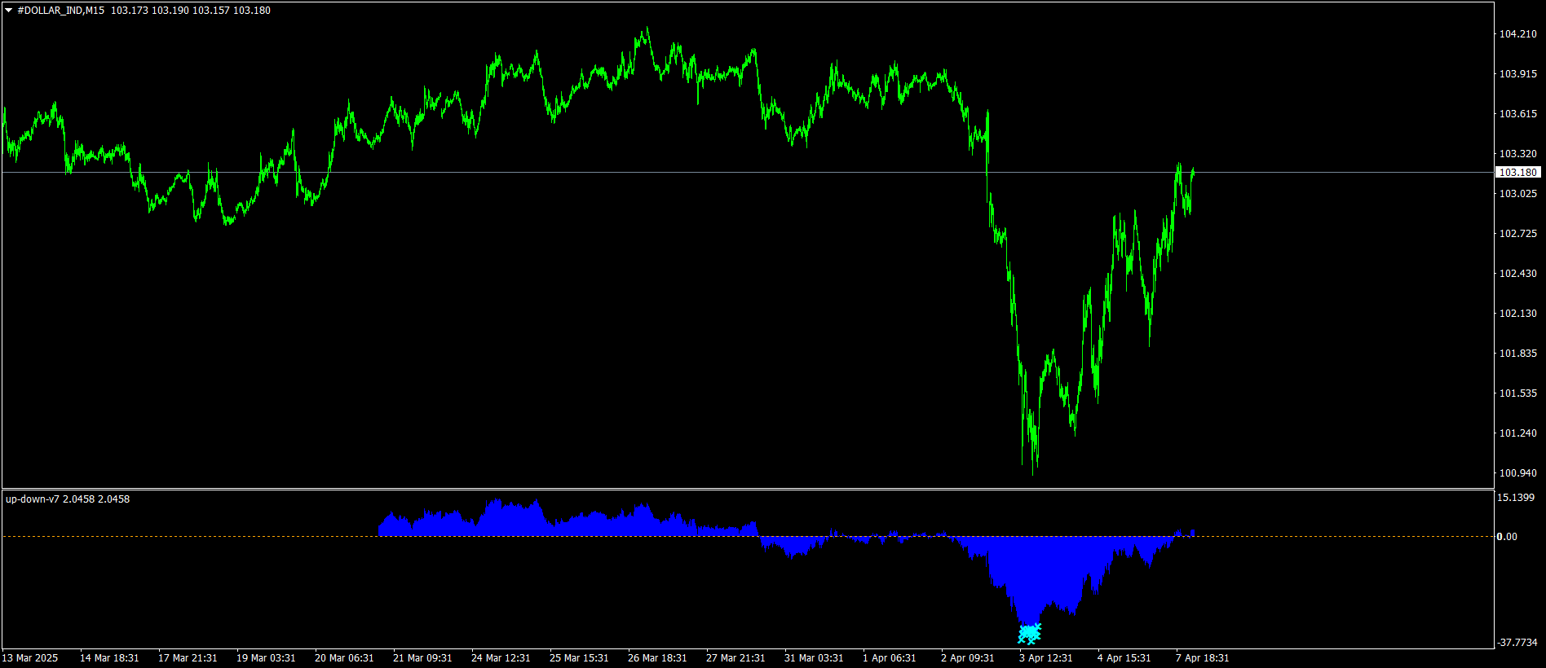Click the 103.320 price scale label

[x=1518, y=154]
